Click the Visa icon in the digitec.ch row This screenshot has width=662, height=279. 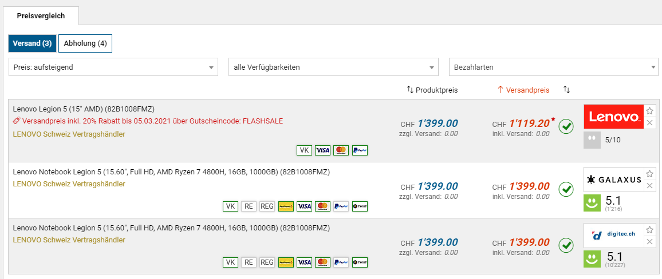(304, 262)
